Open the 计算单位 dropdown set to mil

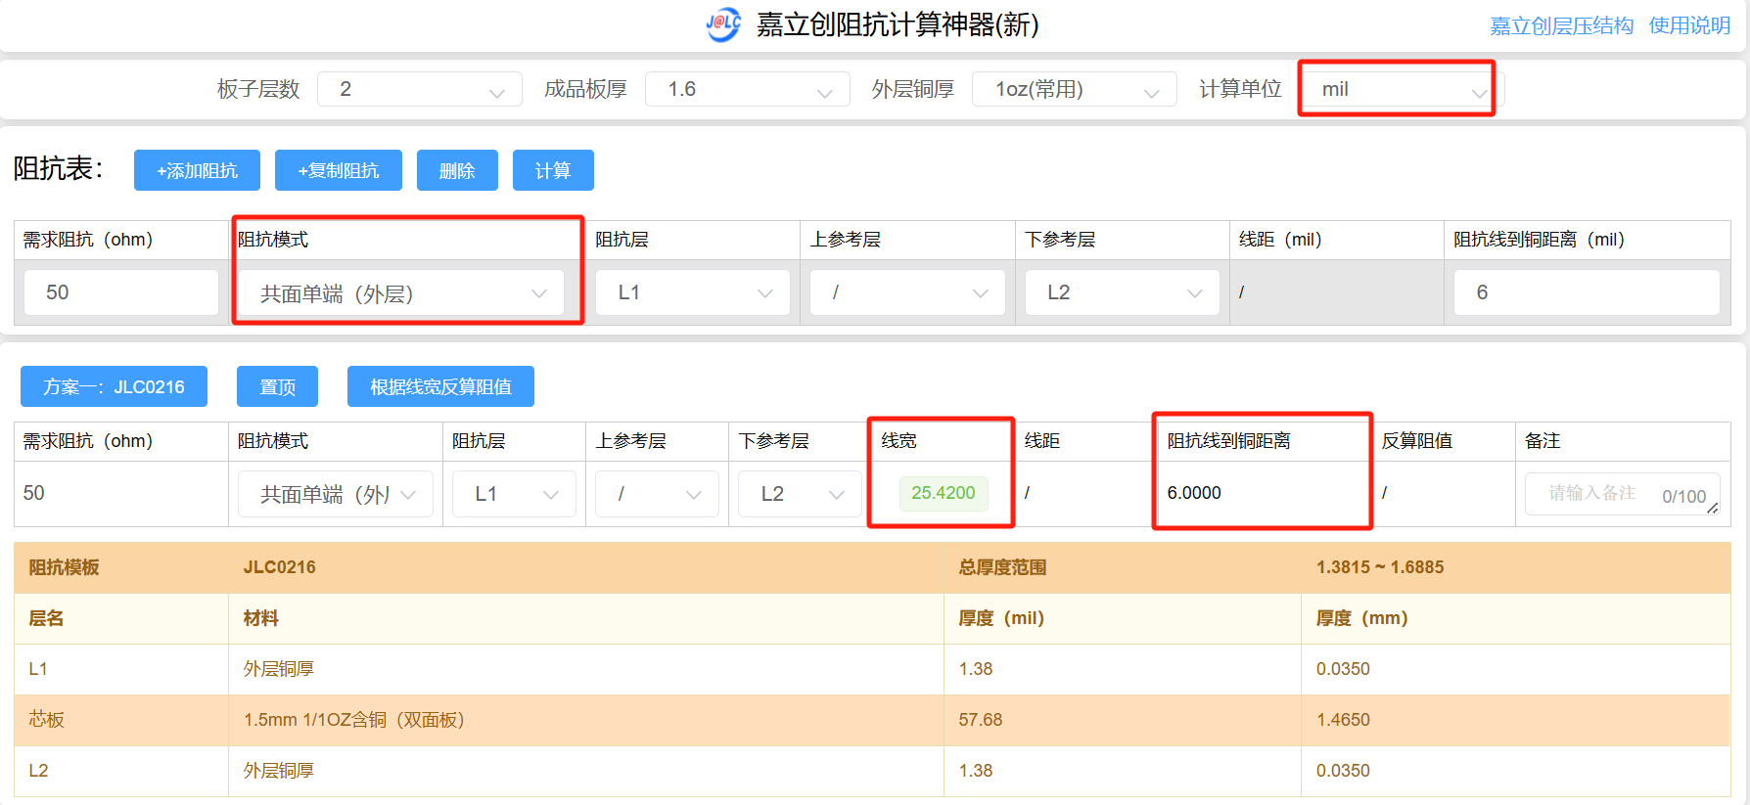click(1402, 89)
